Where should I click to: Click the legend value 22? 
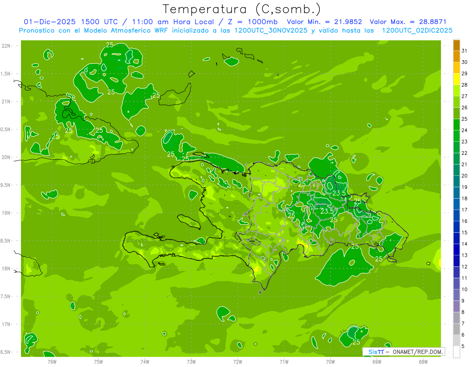pyautogui.click(x=465, y=153)
